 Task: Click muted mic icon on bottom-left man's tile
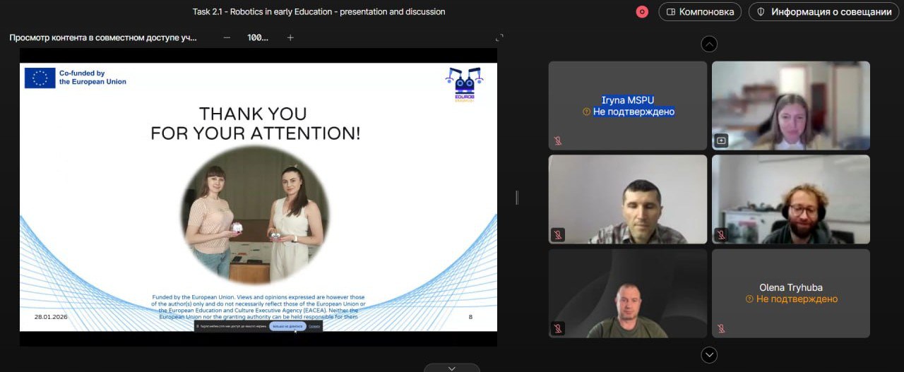click(x=558, y=328)
